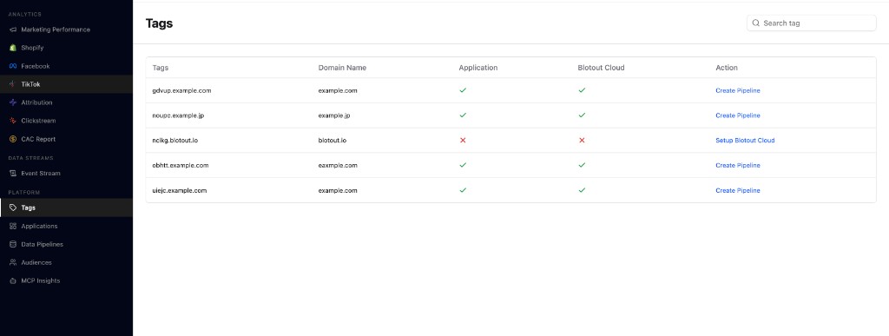Click the Tags label icon in sidebar

pos(13,208)
